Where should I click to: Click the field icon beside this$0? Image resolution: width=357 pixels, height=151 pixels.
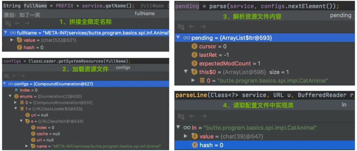point(194,72)
